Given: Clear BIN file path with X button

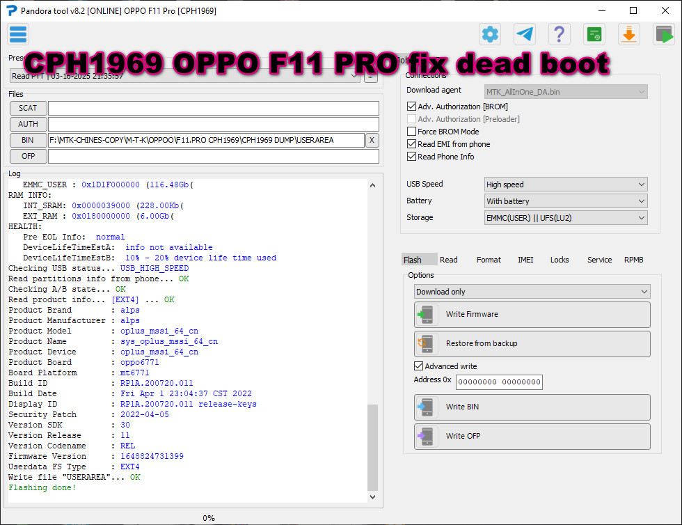Looking at the screenshot, I should [x=372, y=140].
